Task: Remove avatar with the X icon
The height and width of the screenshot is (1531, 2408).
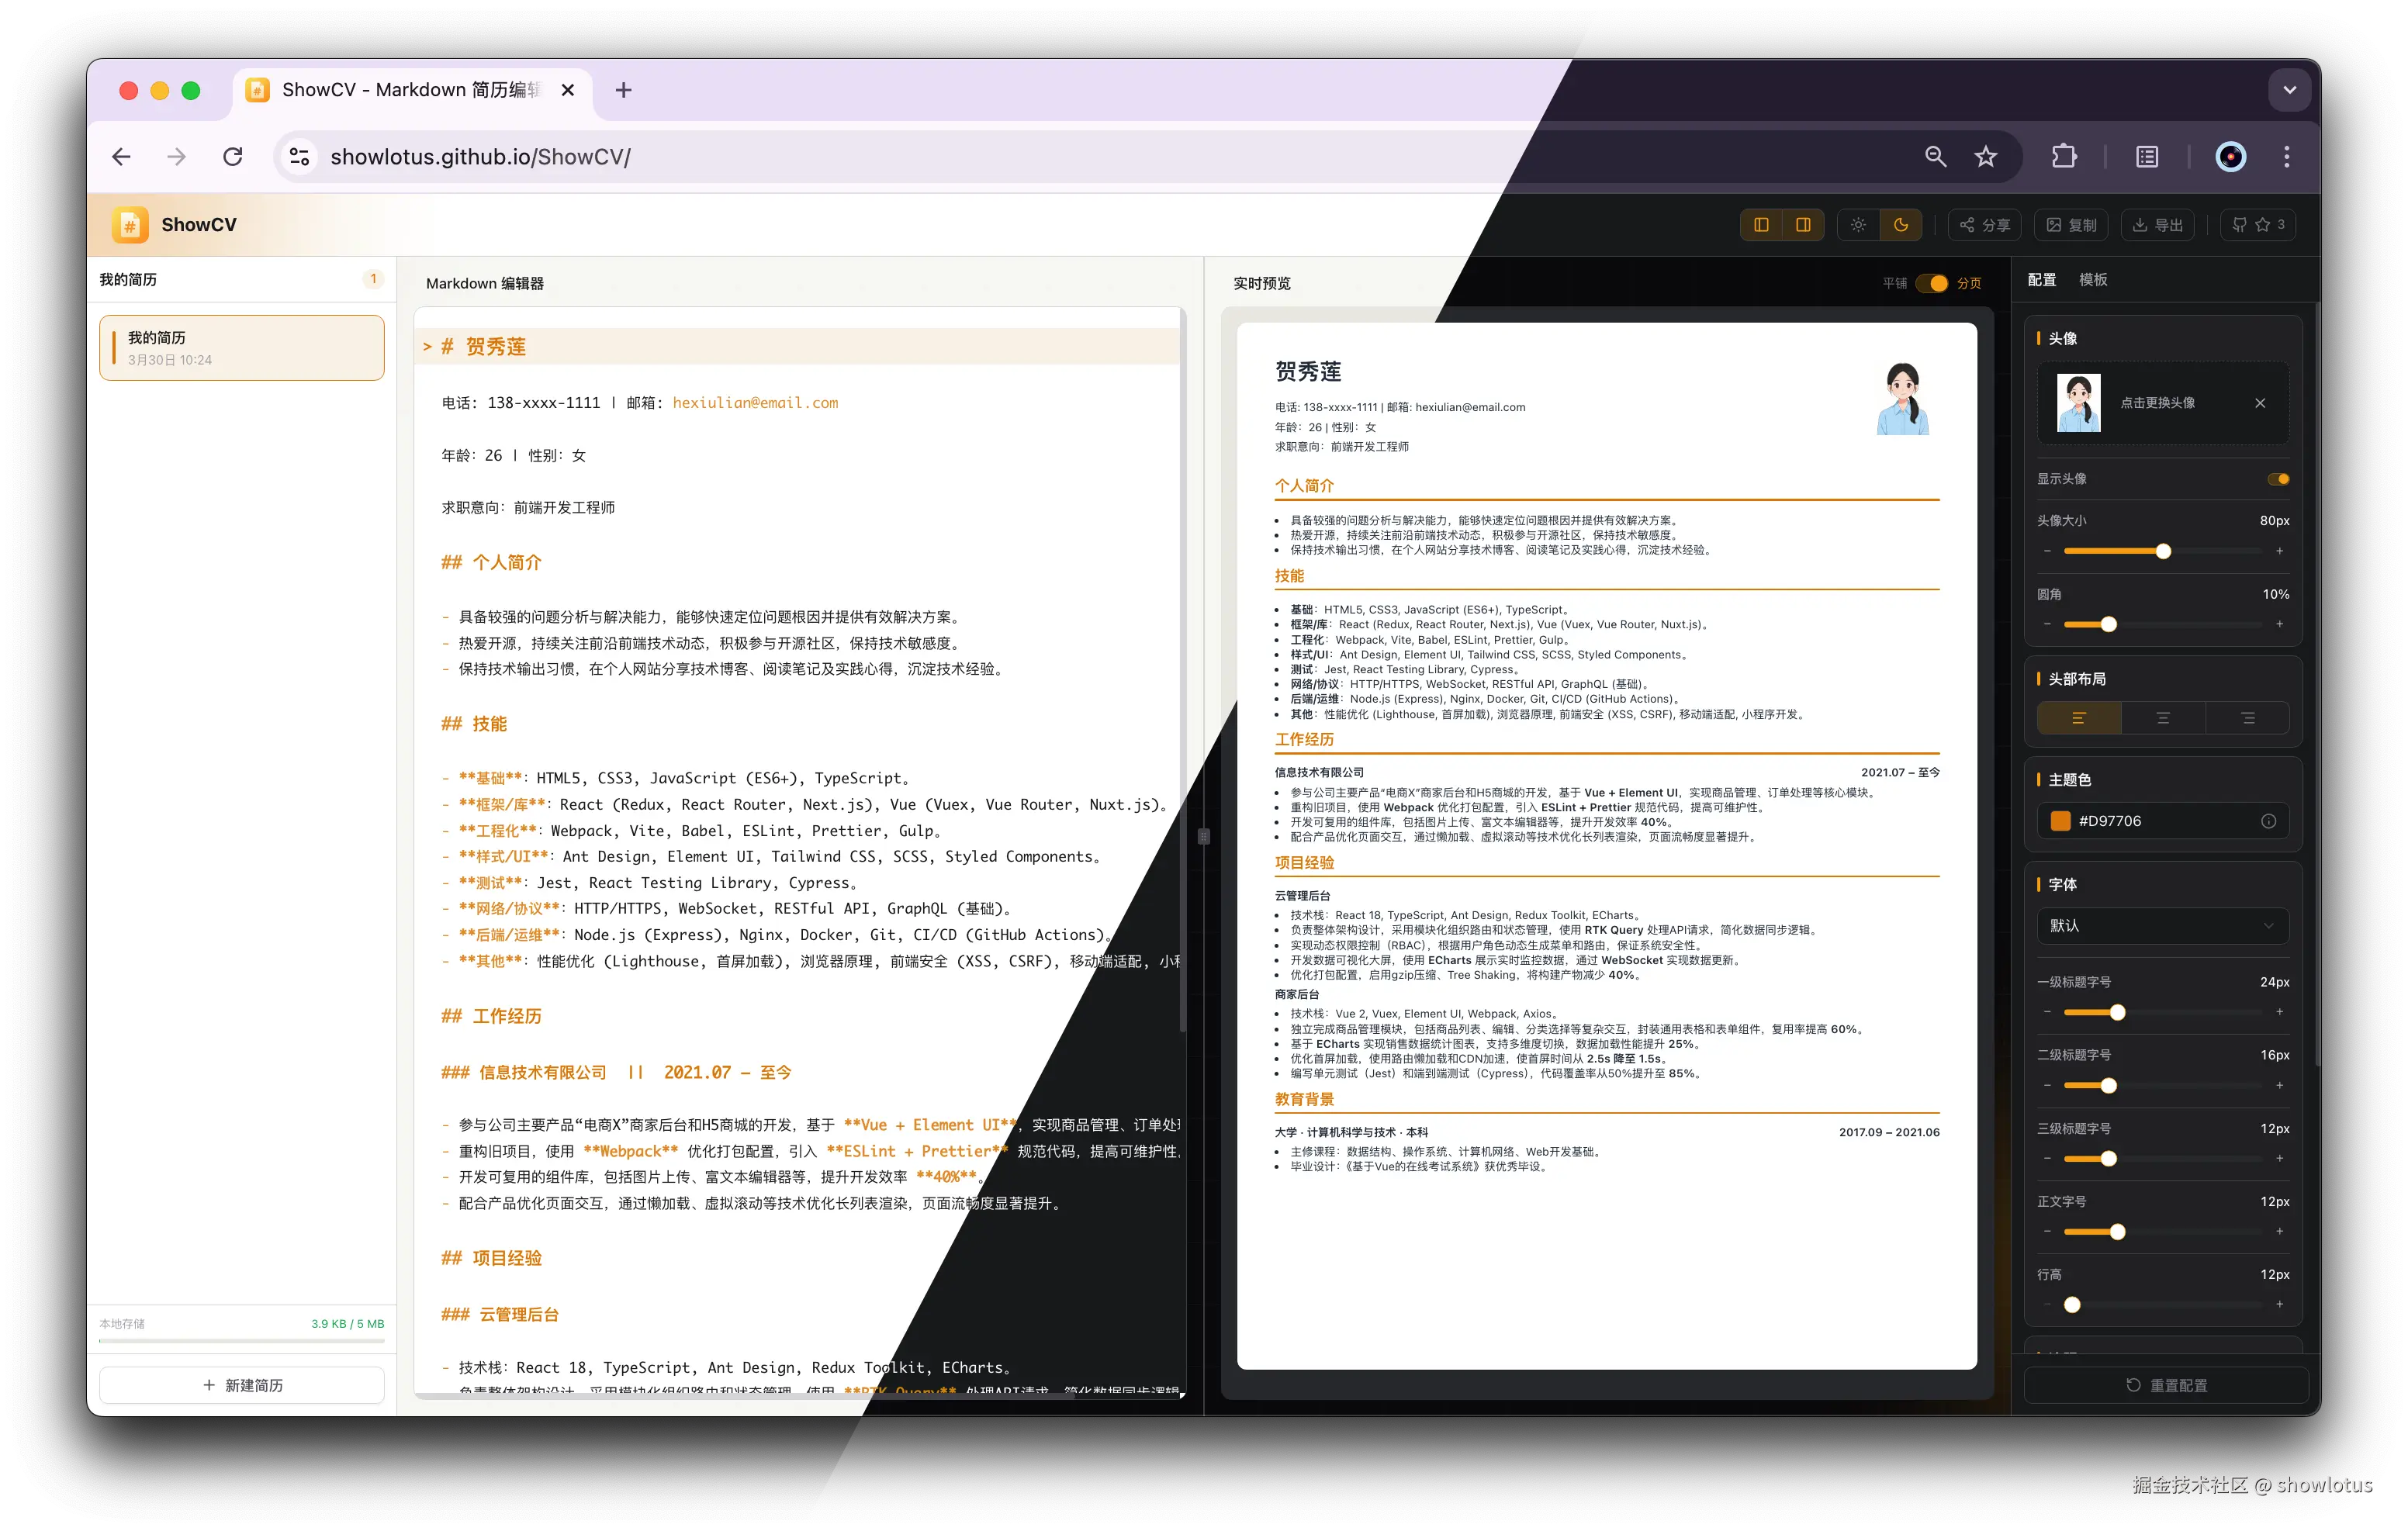Action: 2260,403
